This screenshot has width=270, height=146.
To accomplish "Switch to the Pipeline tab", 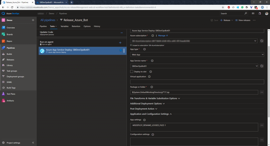I will (x=43, y=26).
